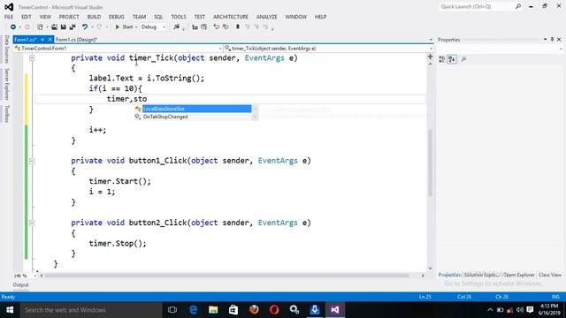Image resolution: width=566 pixels, height=318 pixels.
Task: Click the Open File toolbar icon
Action: coord(54,27)
